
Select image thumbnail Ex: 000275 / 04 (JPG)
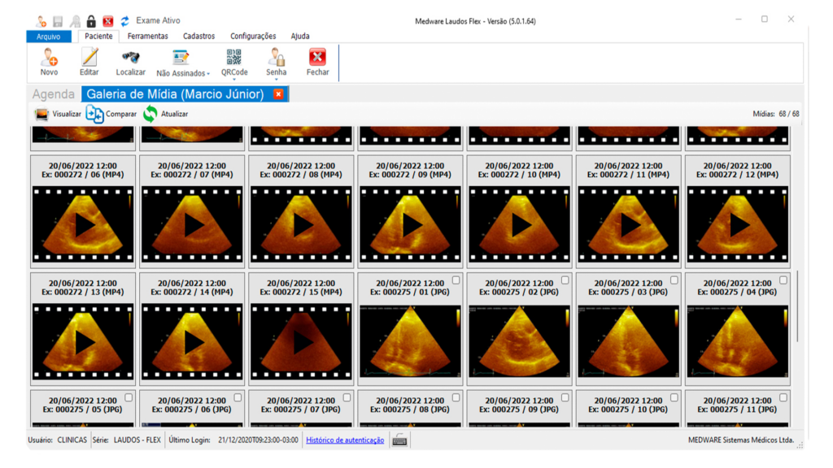(x=737, y=342)
